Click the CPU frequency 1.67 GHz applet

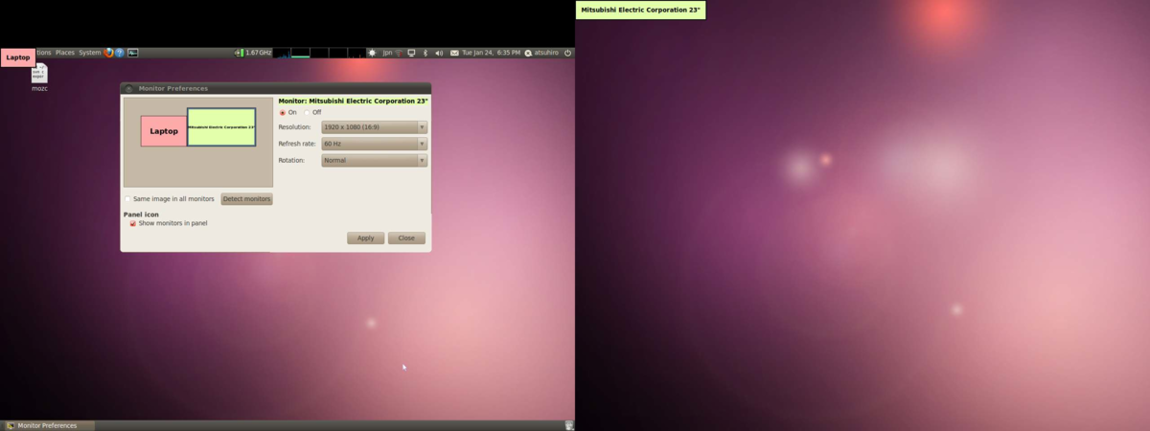coord(254,53)
